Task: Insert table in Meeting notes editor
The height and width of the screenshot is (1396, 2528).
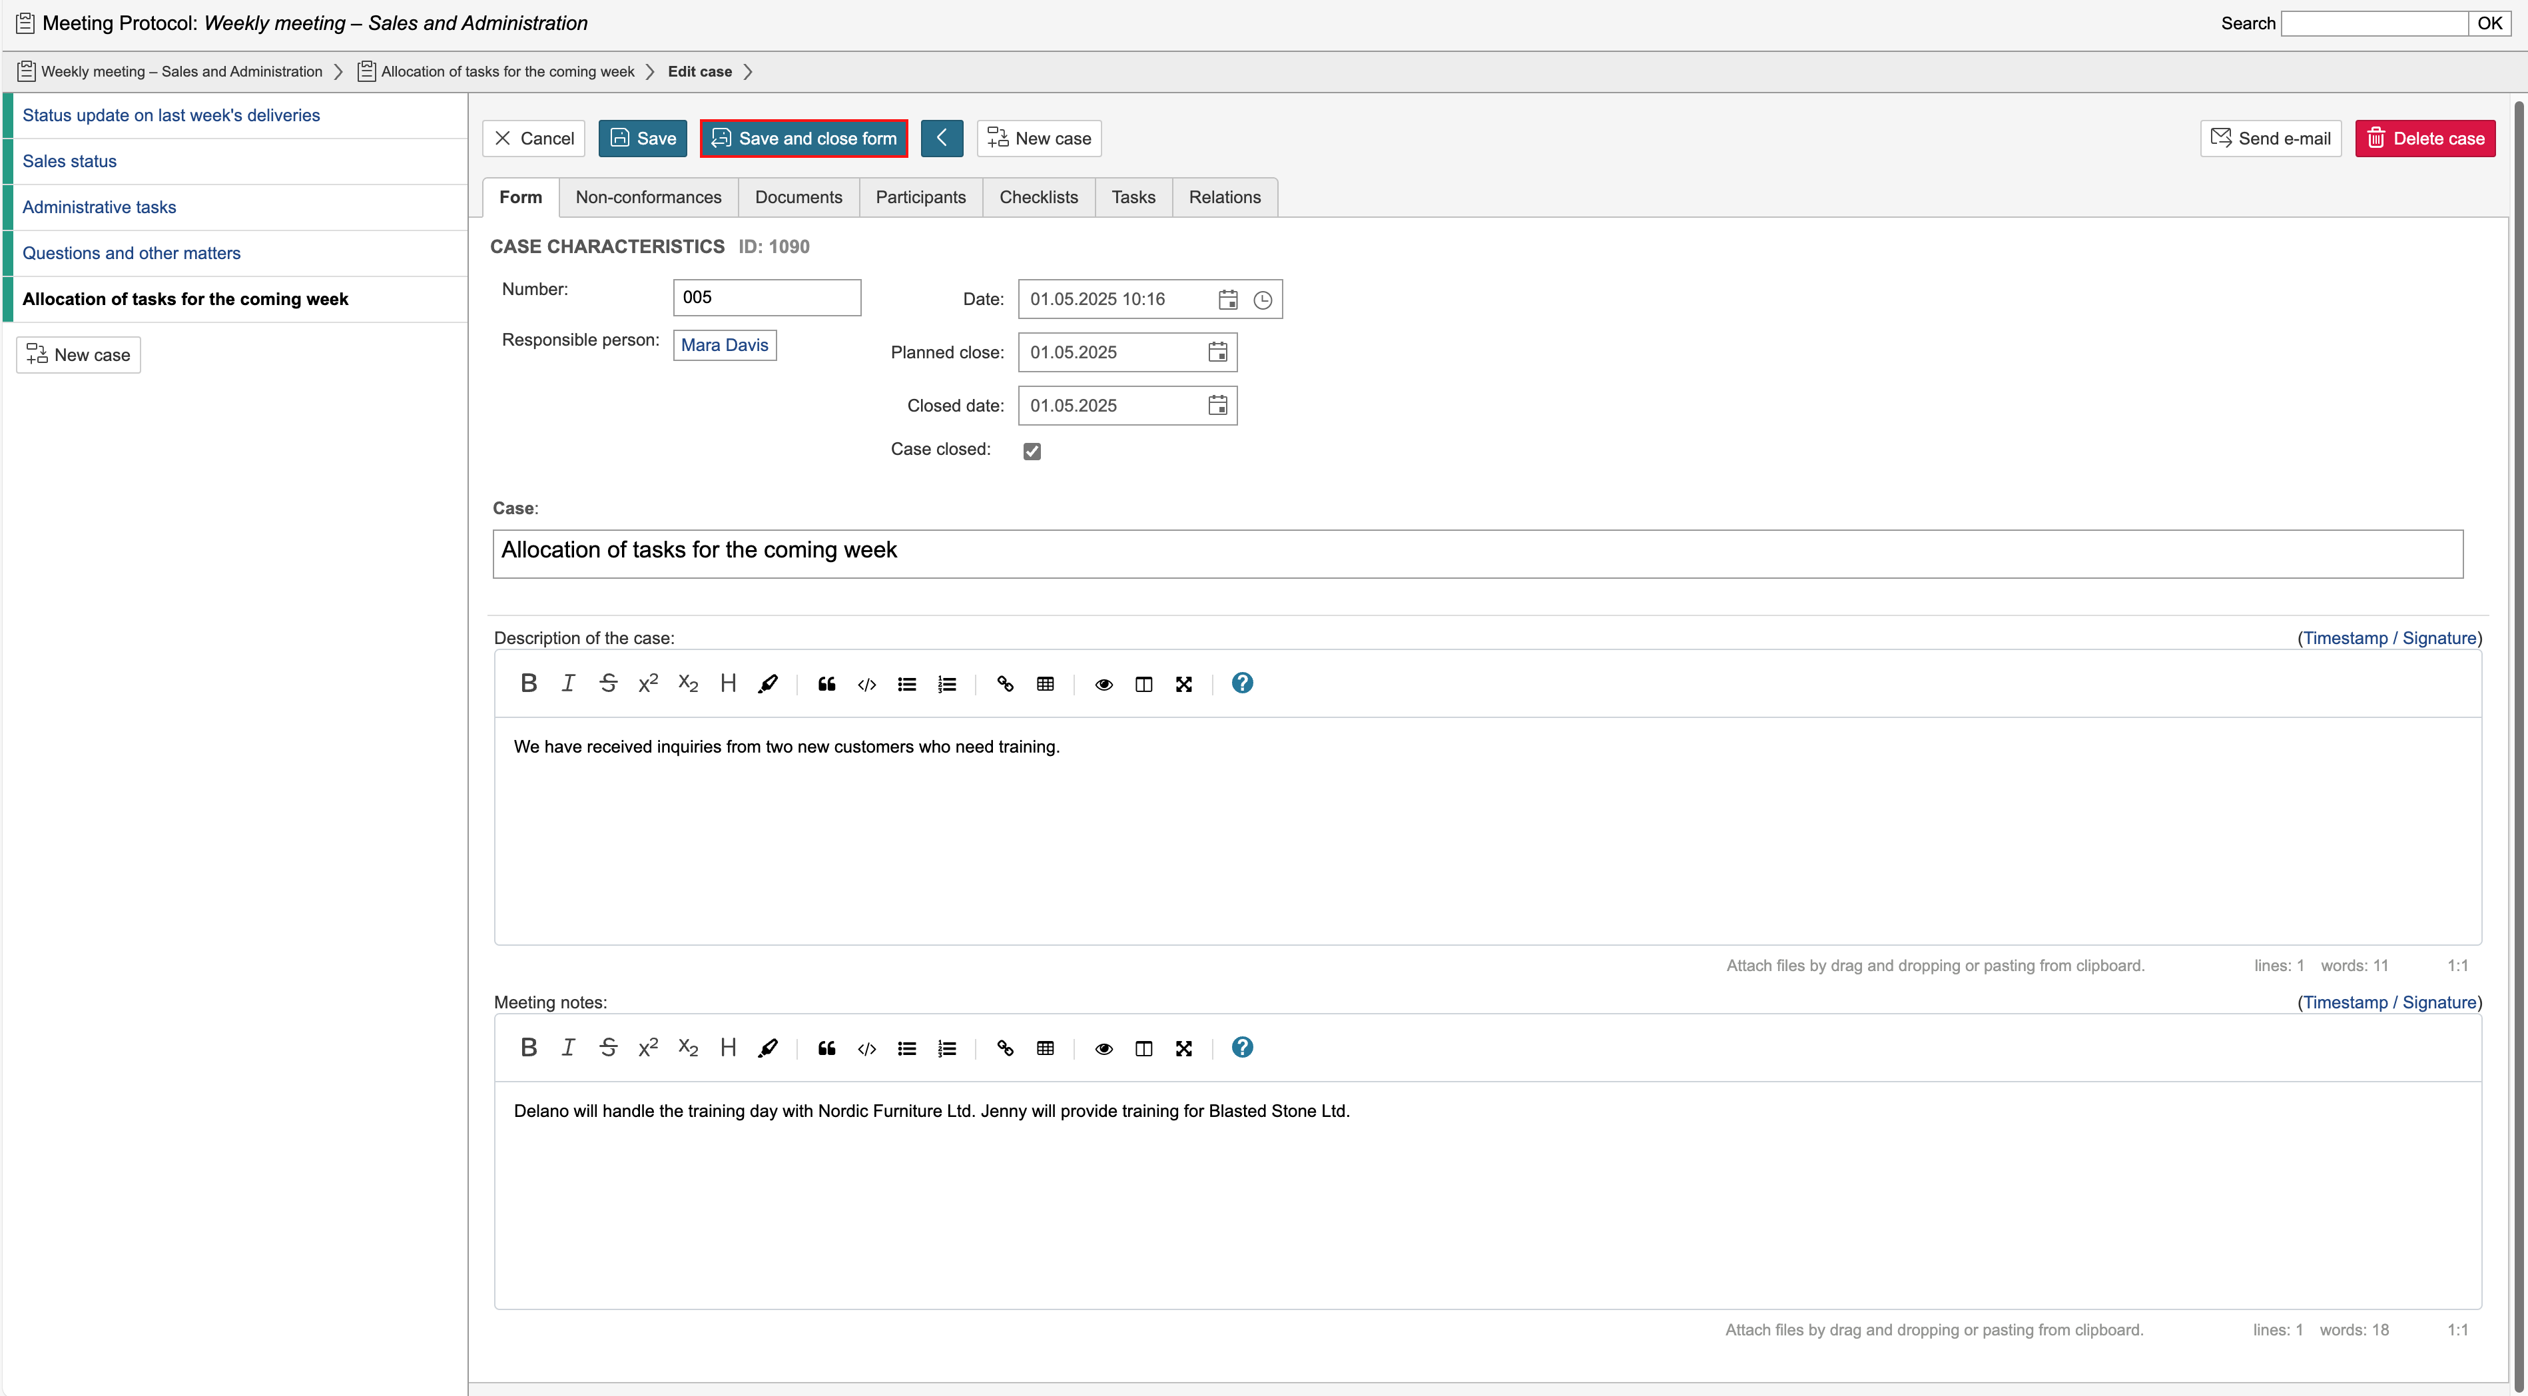Action: (x=1045, y=1048)
